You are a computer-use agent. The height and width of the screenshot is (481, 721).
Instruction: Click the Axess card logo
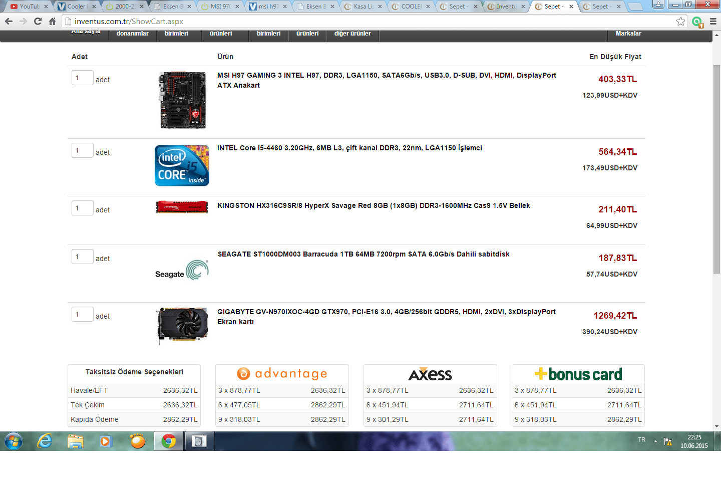point(430,374)
